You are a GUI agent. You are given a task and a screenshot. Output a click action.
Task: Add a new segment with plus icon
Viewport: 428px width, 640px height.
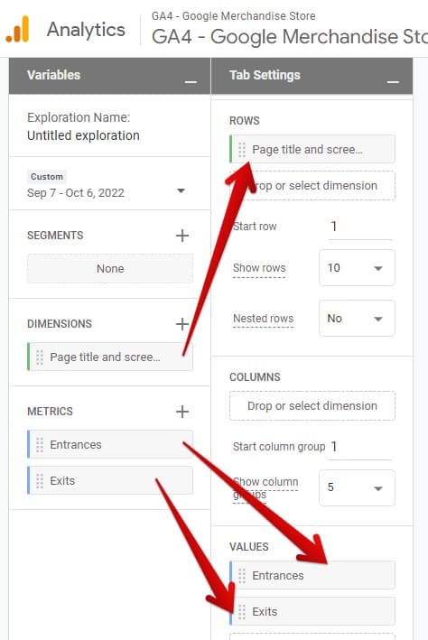pos(182,236)
